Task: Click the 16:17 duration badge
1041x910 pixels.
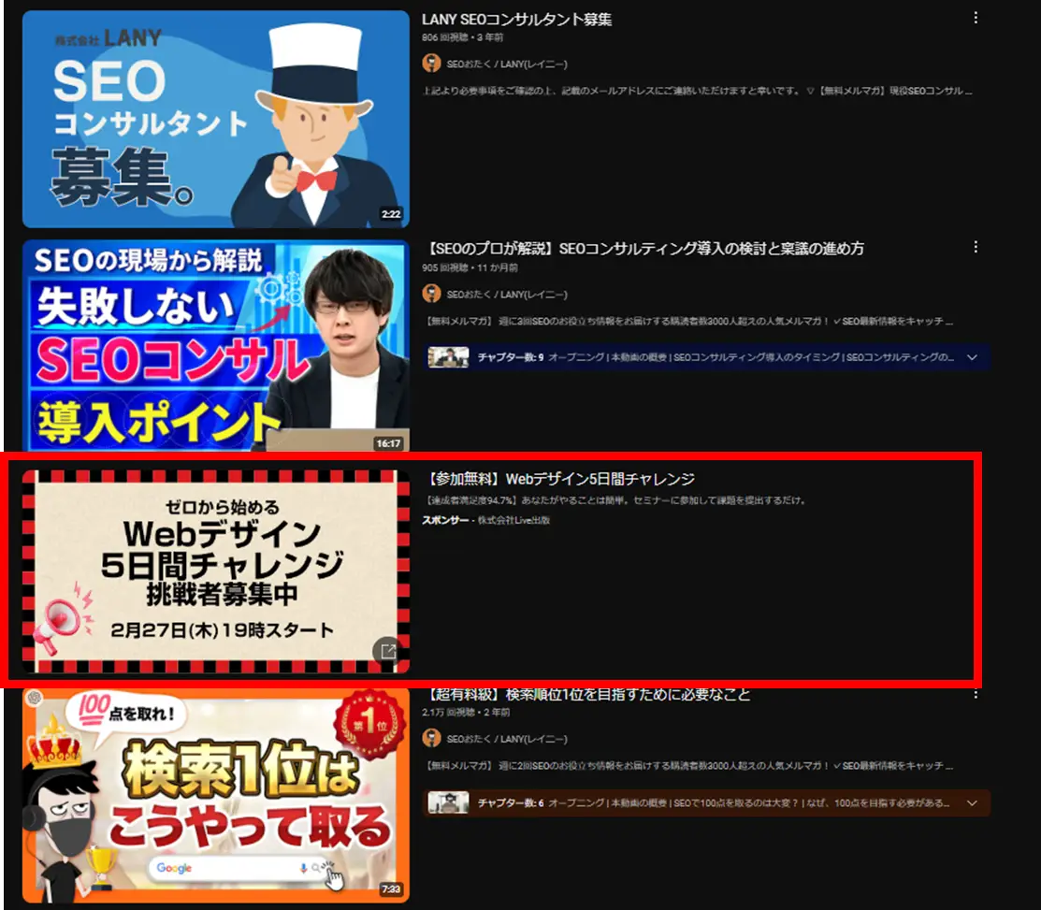Action: (388, 443)
